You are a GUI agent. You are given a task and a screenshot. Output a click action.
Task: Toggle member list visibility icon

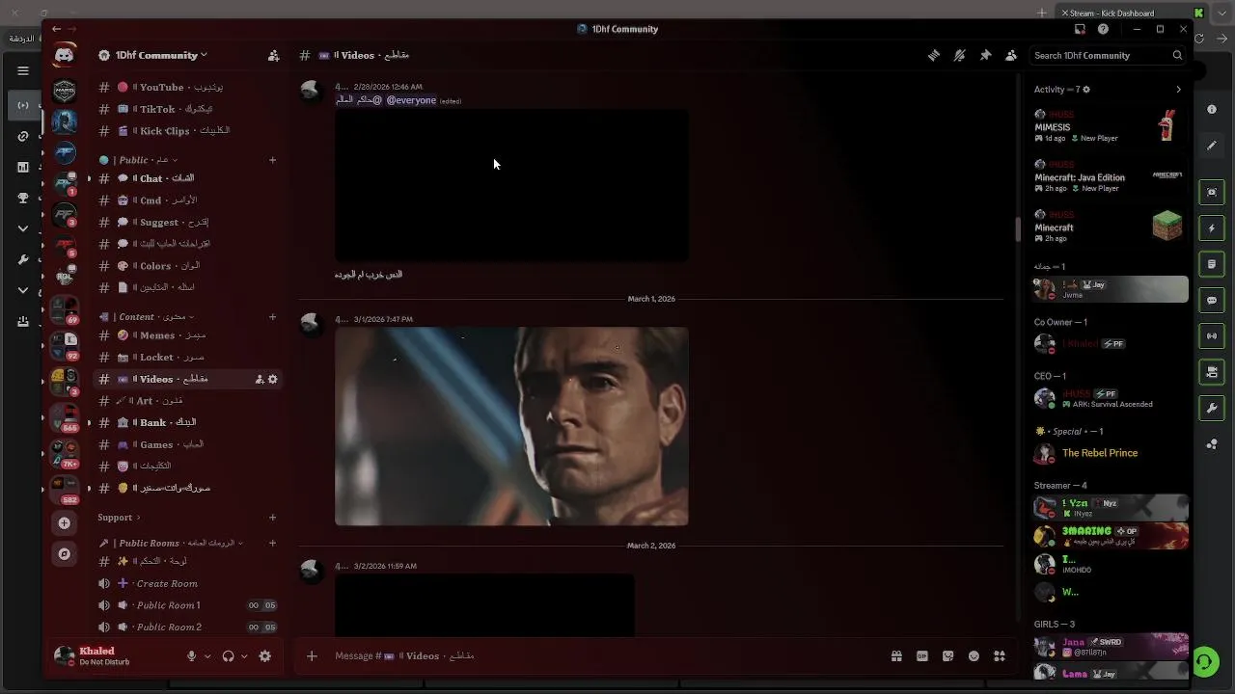point(1010,56)
